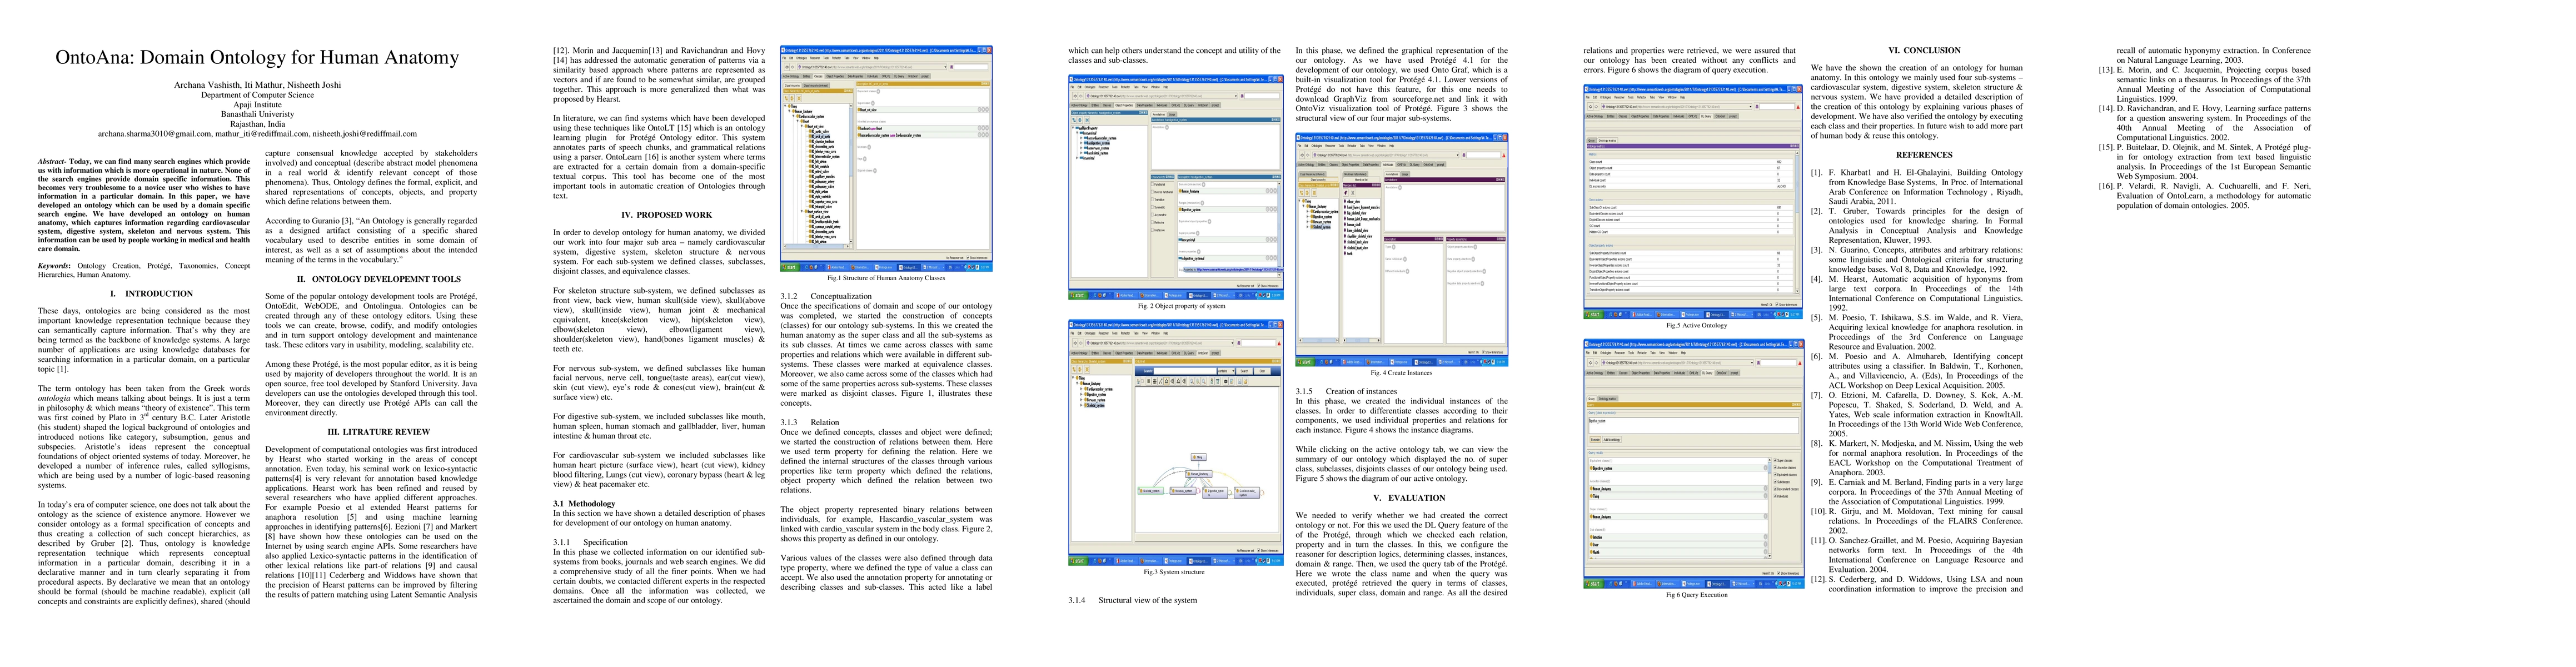The image size is (2576, 667).
Task: Select DL Query tab in Fig.6
Action: pos(1707,373)
